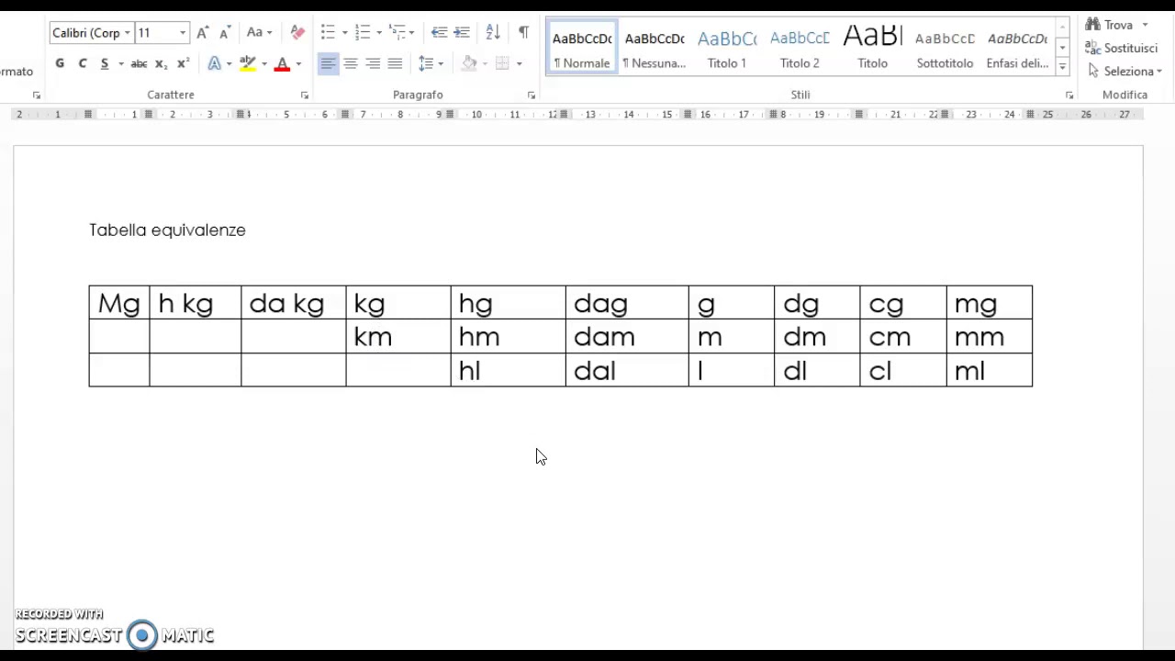Clear all formatting with the eraser icon

(297, 33)
